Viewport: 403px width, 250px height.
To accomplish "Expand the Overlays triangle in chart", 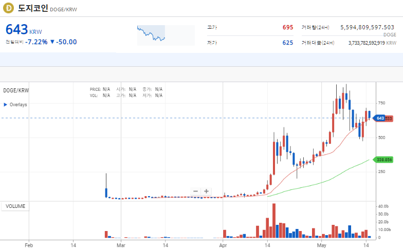I will pos(5,105).
